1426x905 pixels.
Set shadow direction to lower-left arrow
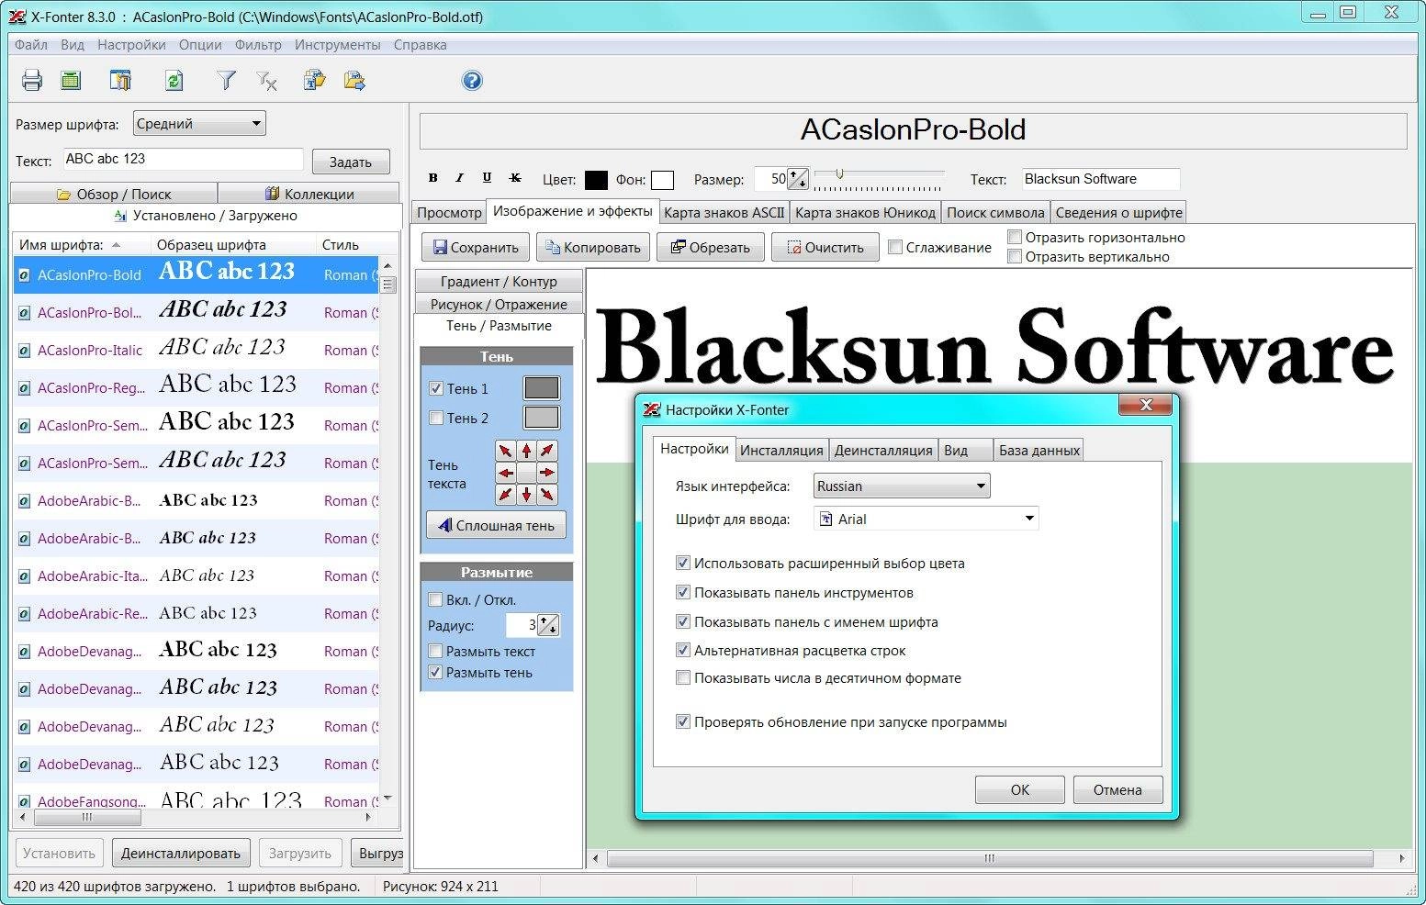(506, 495)
